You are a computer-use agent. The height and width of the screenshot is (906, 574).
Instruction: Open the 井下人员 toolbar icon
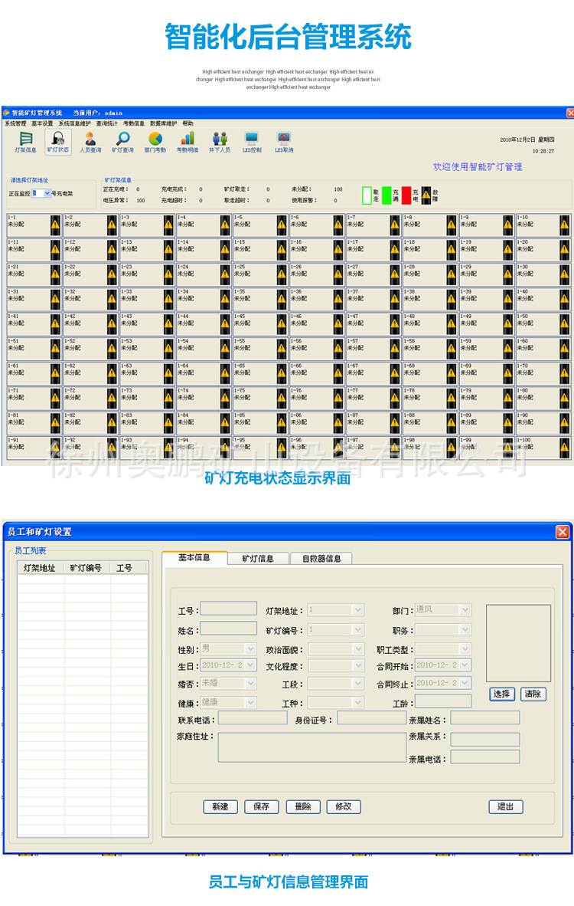(220, 140)
